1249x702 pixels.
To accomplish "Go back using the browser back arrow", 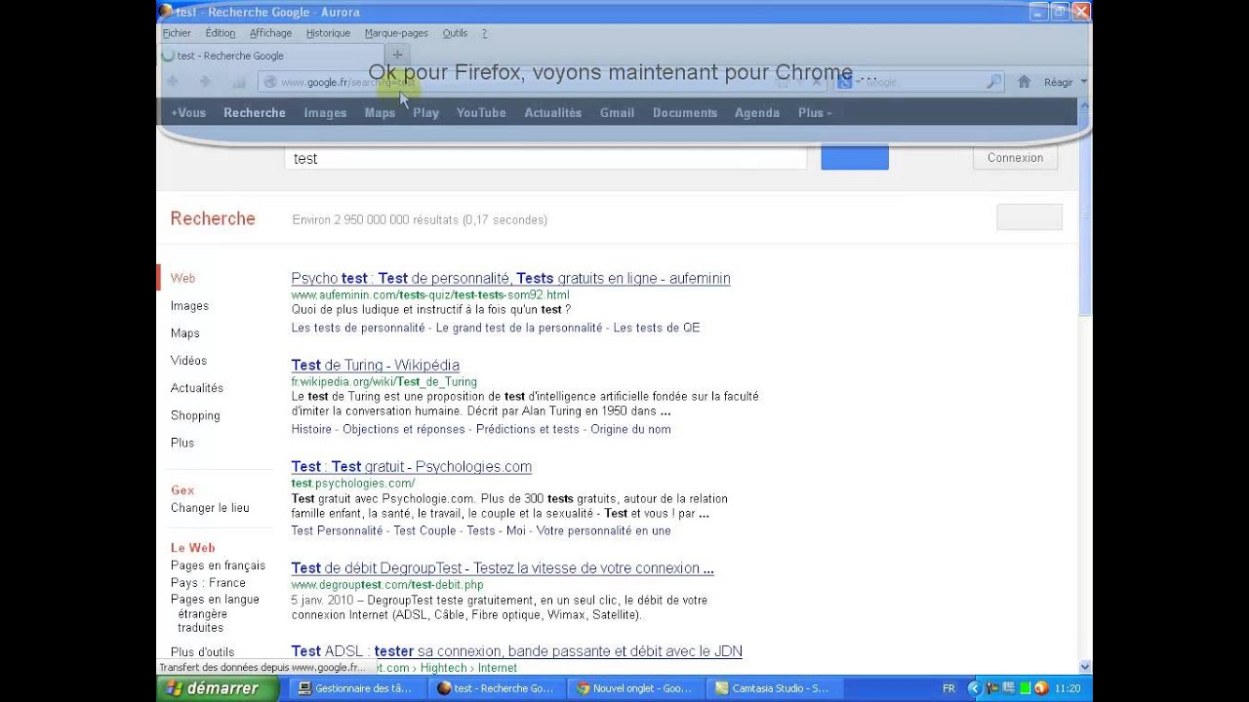I will coord(173,82).
